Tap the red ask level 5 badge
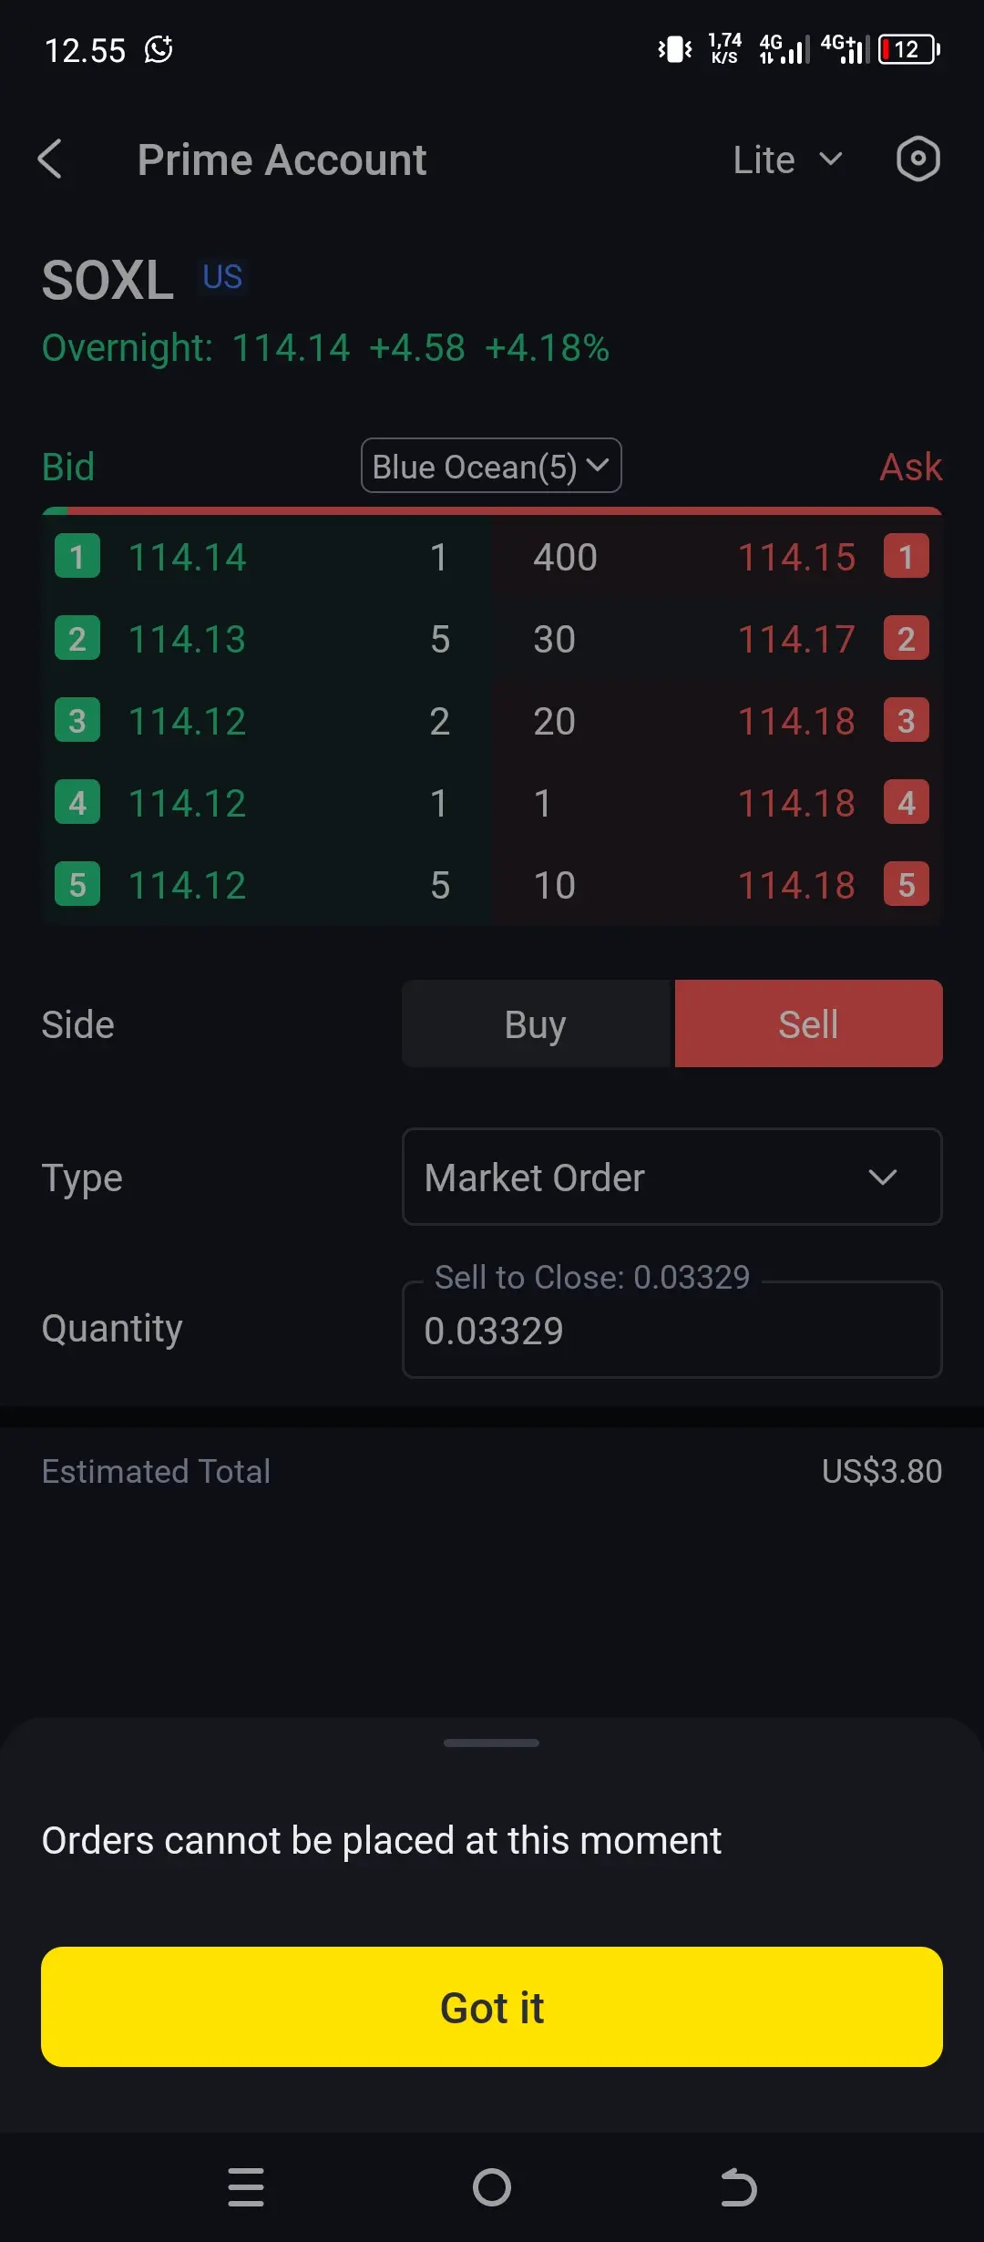Image resolution: width=984 pixels, height=2242 pixels. 906,885
